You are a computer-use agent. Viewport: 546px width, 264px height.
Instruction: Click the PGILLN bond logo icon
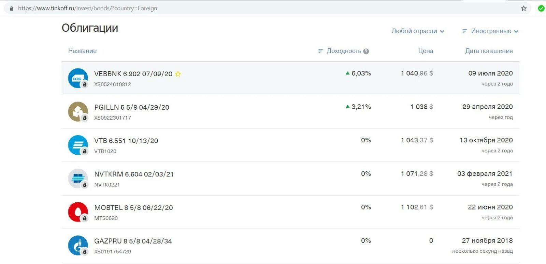(x=78, y=112)
